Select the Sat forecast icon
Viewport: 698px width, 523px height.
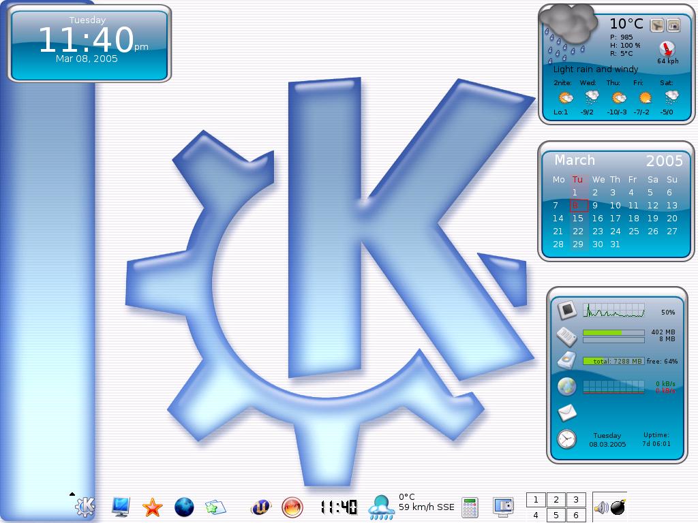tap(671, 97)
